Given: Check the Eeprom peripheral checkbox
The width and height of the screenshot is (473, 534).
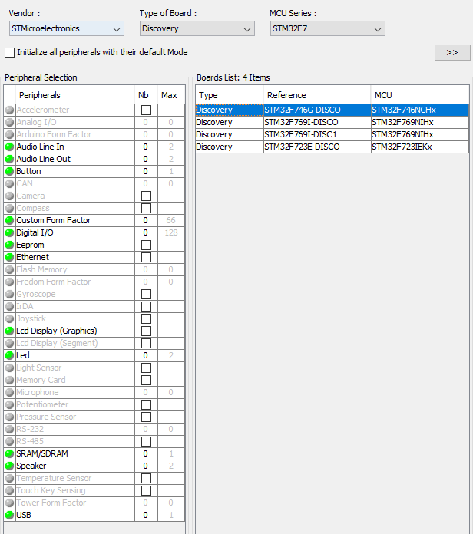Looking at the screenshot, I should point(146,246).
